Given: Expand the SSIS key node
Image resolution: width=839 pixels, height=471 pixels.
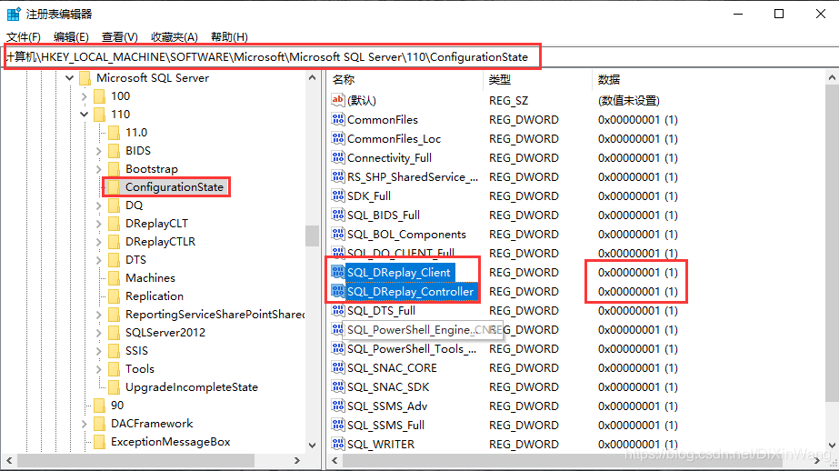Looking at the screenshot, I should [98, 351].
